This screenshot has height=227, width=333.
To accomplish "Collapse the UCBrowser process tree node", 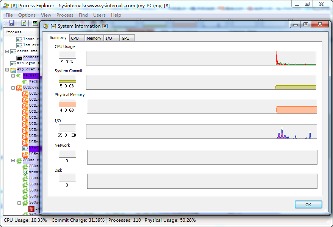I will coord(13,88).
